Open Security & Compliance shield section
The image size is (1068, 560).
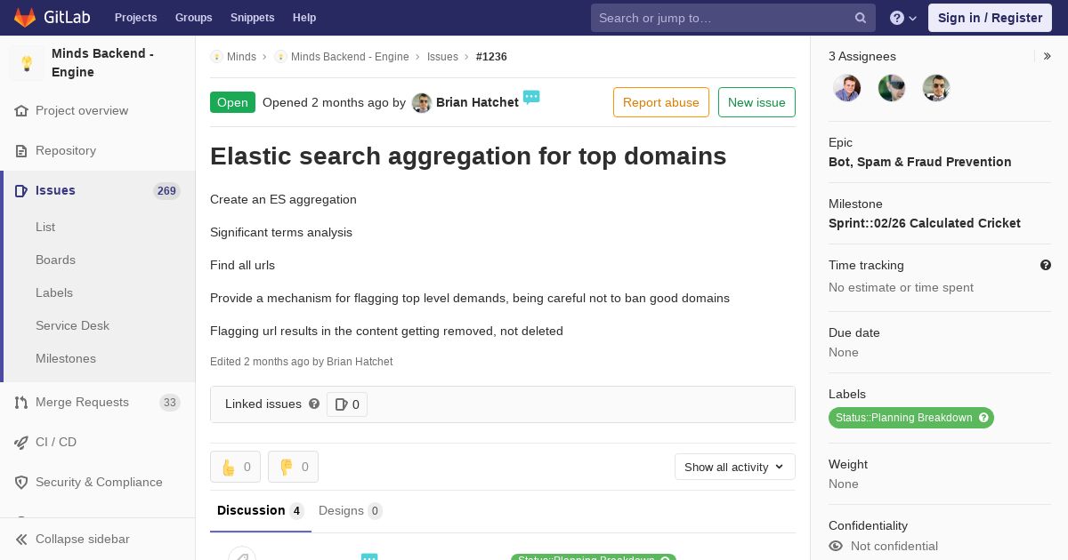[98, 482]
